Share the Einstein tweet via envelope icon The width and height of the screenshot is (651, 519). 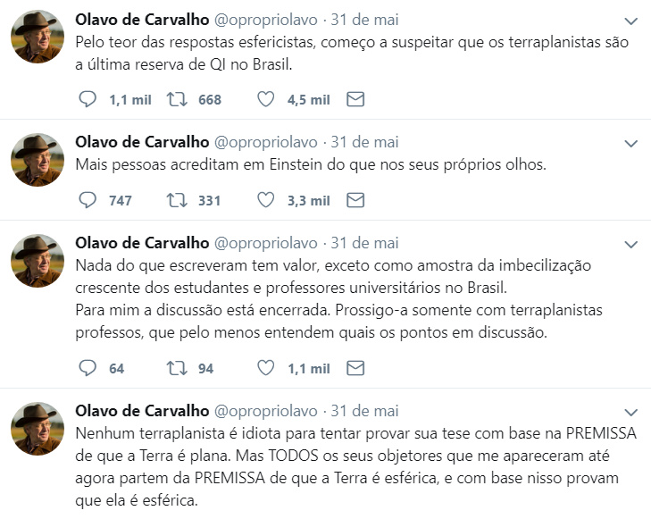pos(355,200)
